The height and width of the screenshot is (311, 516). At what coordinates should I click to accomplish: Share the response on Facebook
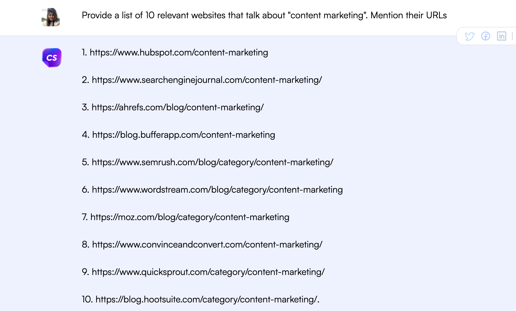coord(486,36)
